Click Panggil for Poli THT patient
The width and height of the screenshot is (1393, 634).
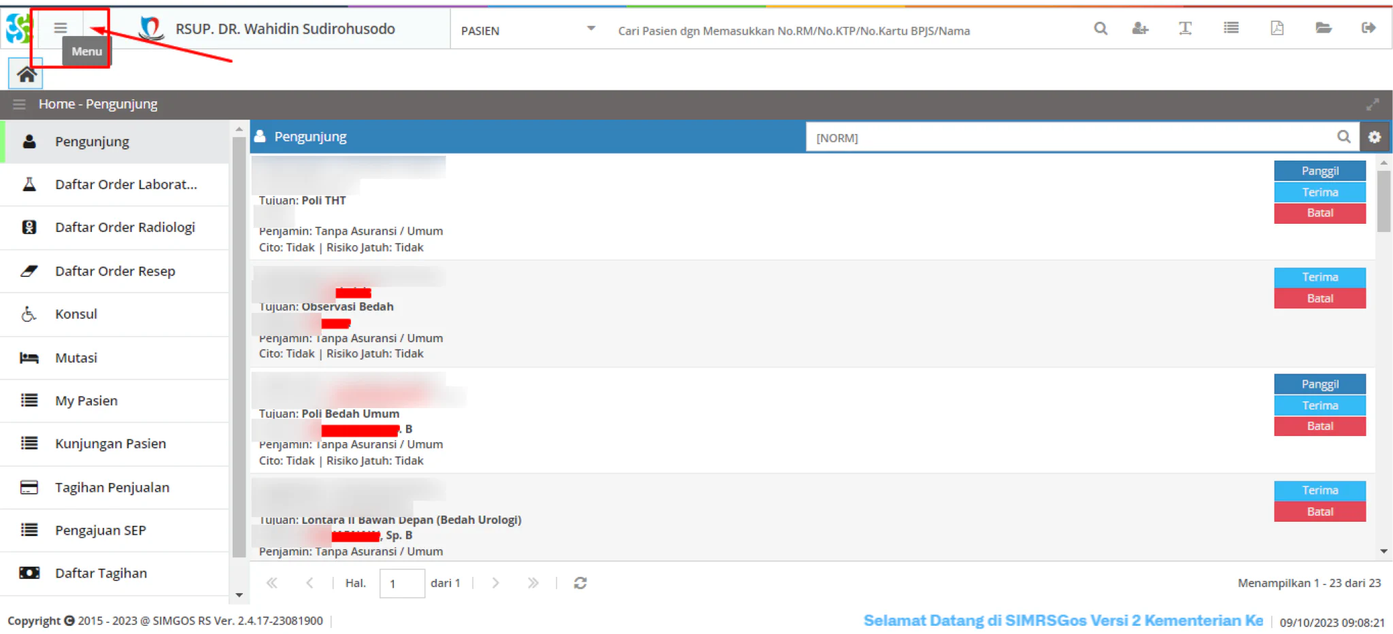point(1320,171)
